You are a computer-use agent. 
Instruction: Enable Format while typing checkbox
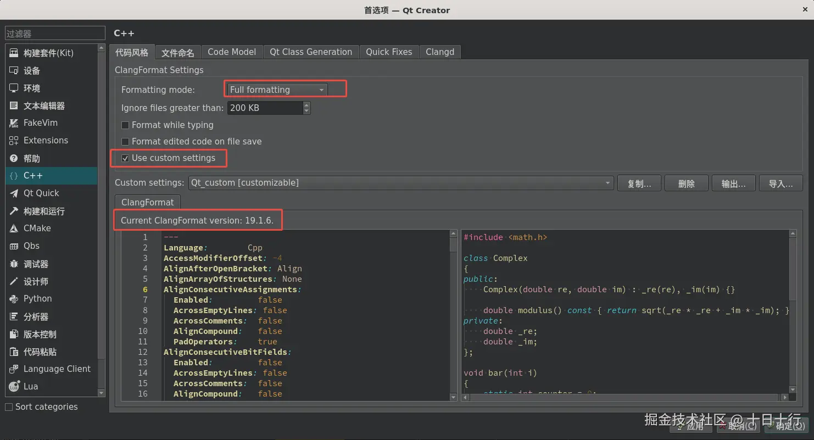125,125
